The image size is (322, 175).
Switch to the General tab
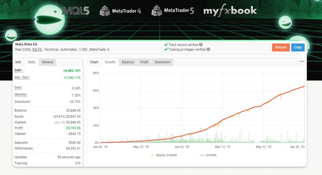(47, 62)
